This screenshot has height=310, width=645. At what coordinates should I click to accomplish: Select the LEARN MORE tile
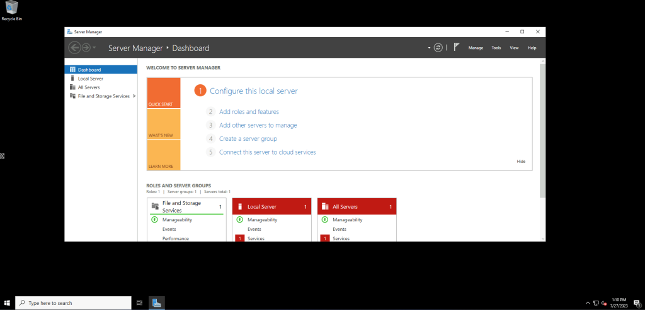pos(163,155)
